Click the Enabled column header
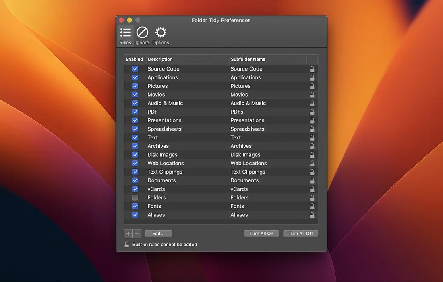Screen dimensions: 443x282 (x=135, y=59)
